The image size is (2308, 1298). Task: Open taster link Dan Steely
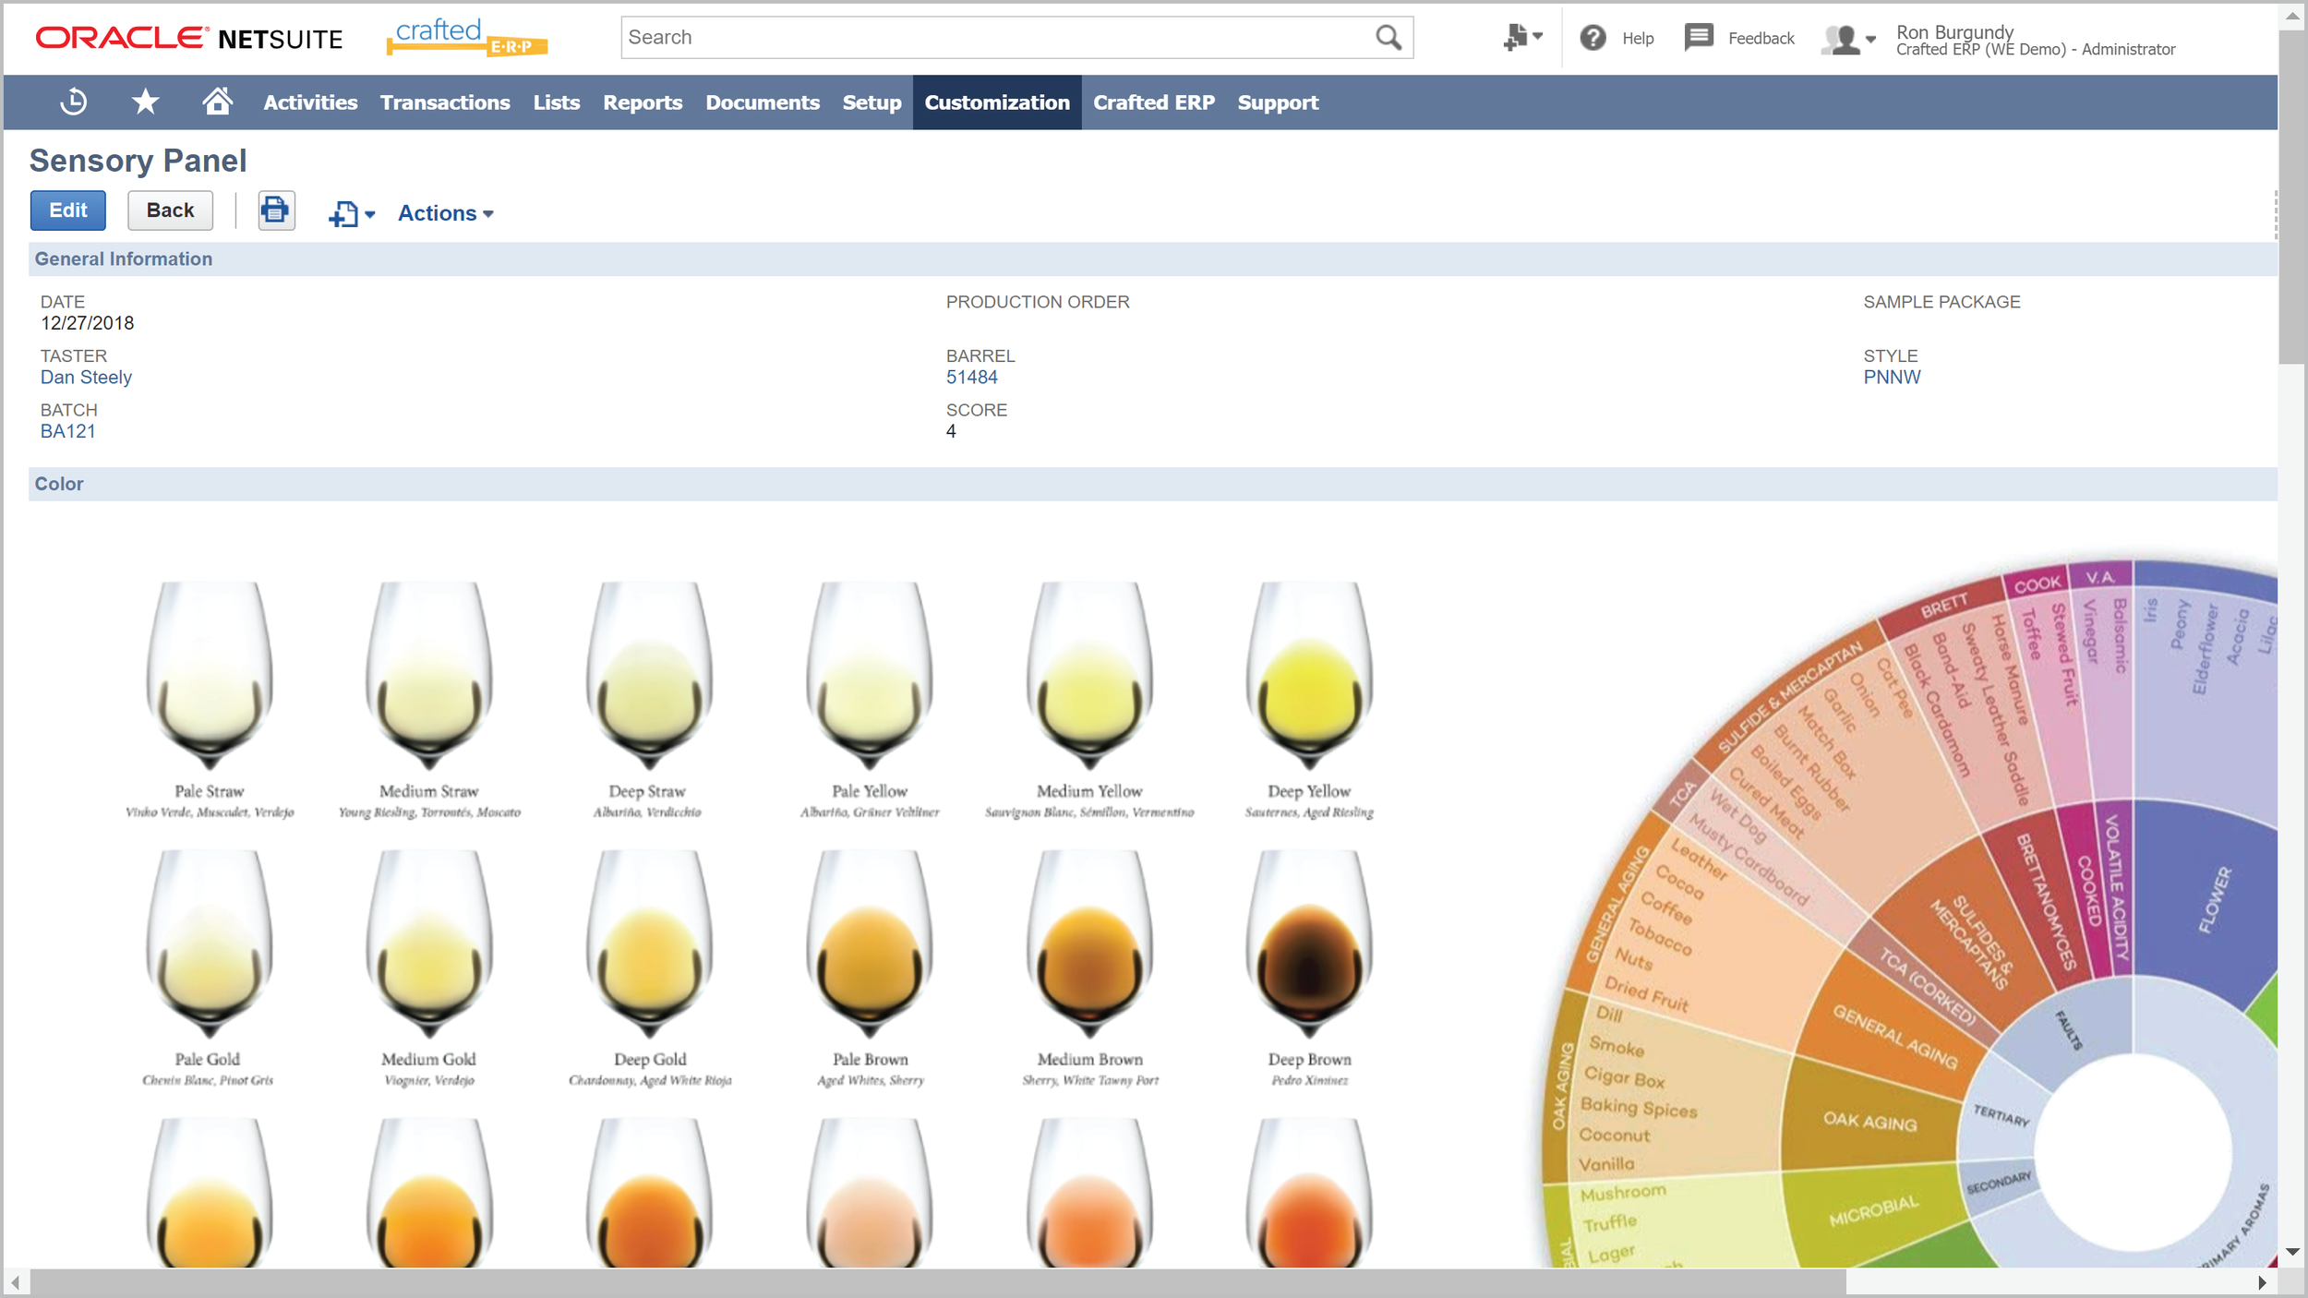pyautogui.click(x=86, y=378)
